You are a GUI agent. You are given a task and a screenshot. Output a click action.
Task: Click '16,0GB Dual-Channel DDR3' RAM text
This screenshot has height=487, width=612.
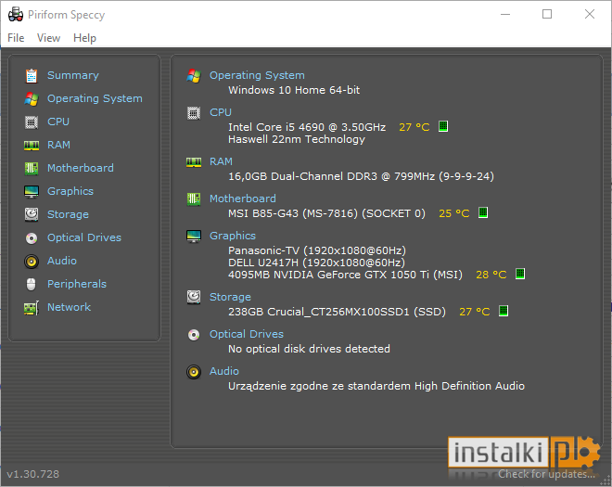pyautogui.click(x=302, y=176)
